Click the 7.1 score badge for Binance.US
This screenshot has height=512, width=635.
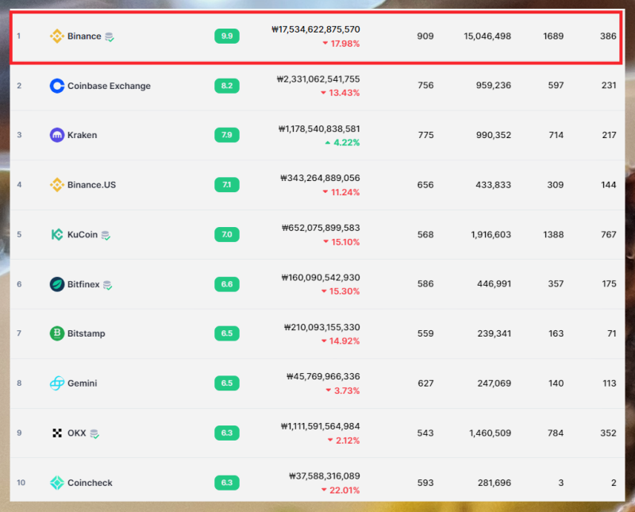[x=227, y=185]
